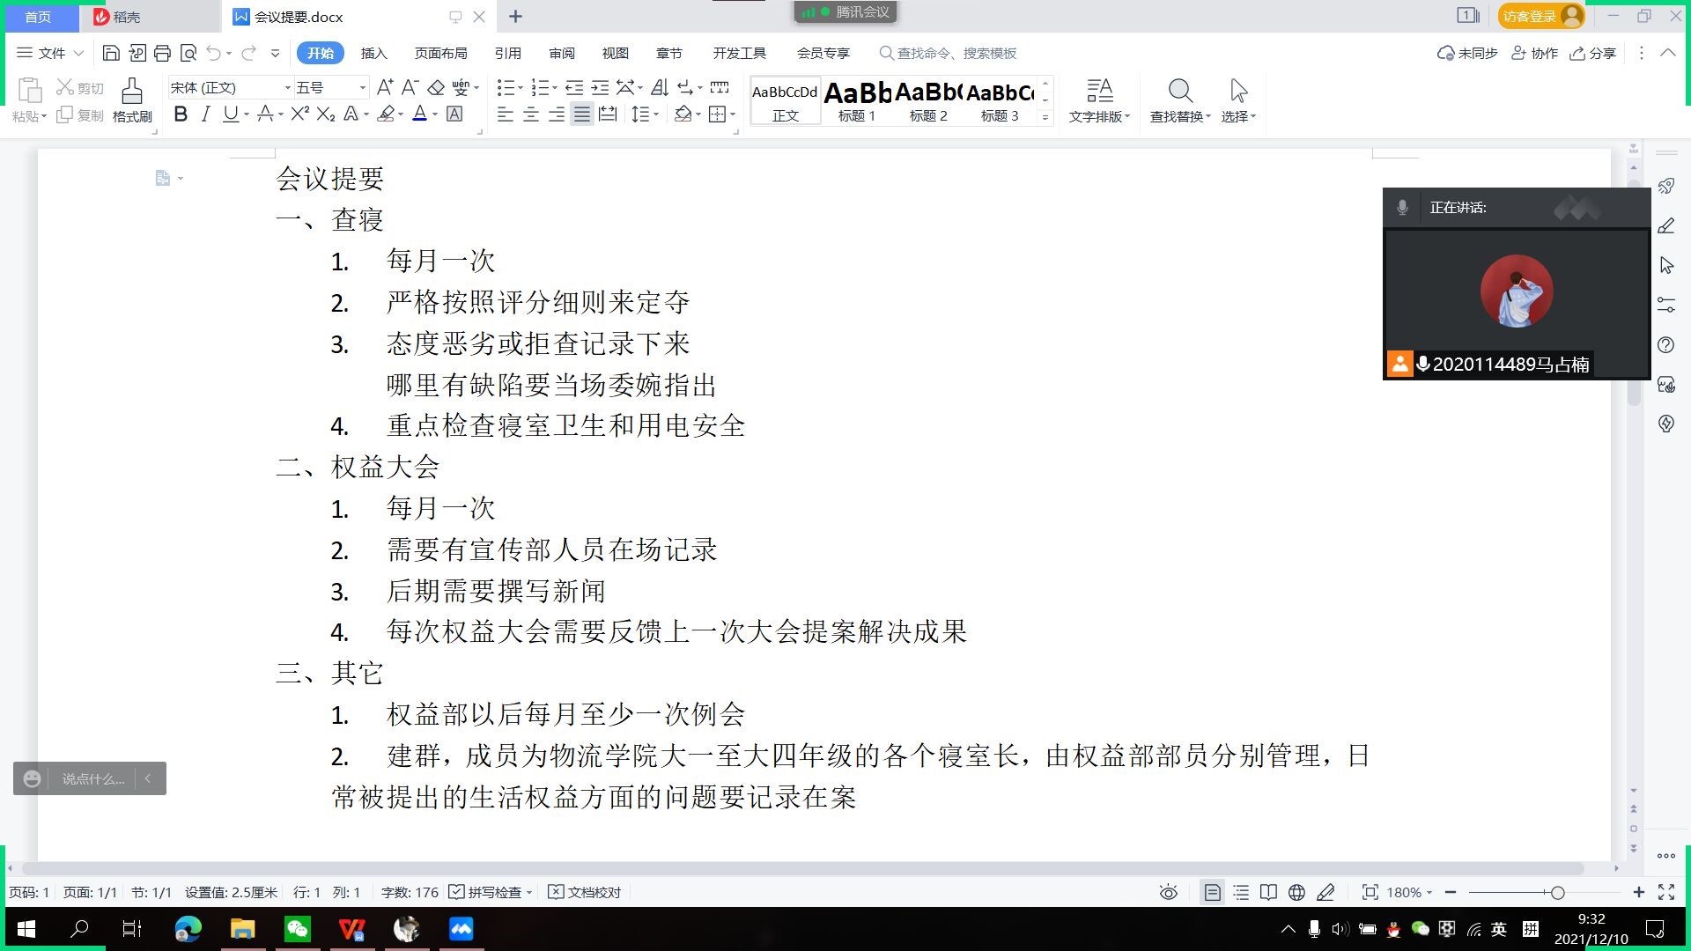Toggle italic formatting
Image resolution: width=1691 pixels, height=951 pixels.
[x=205, y=114]
